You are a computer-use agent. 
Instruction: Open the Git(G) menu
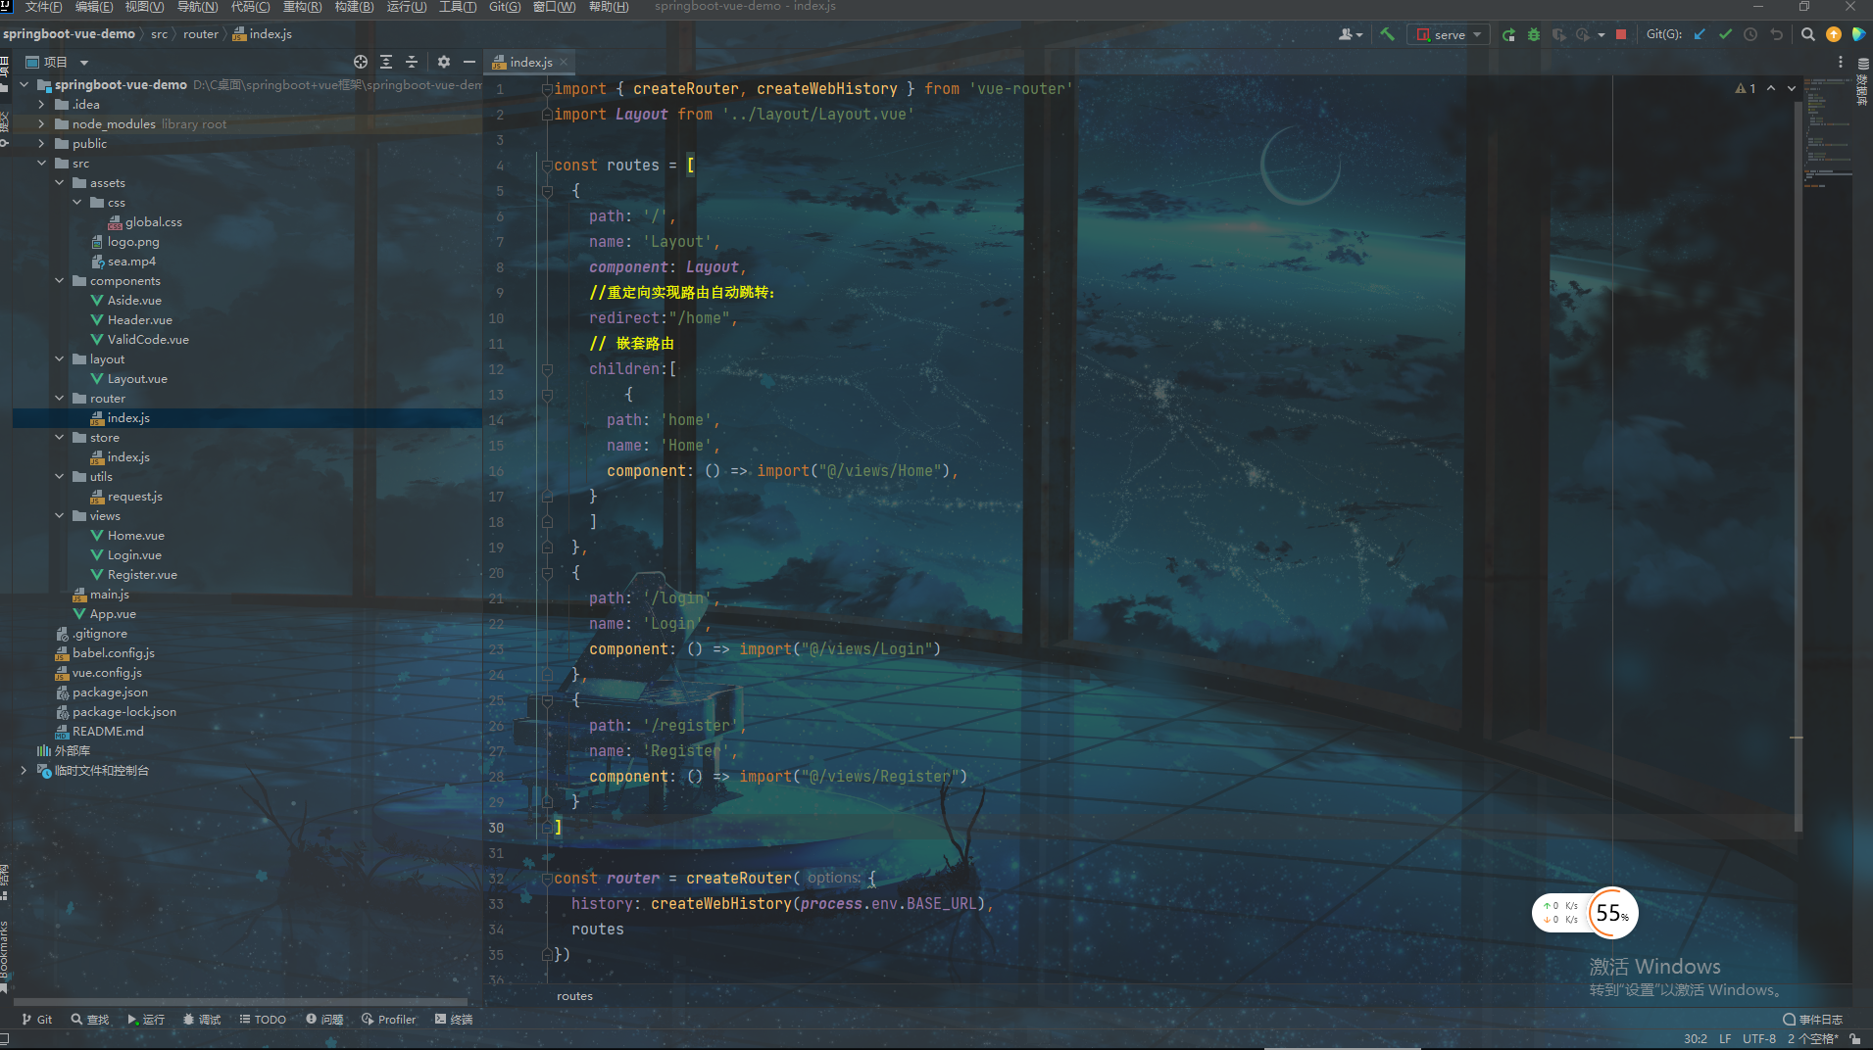click(x=505, y=7)
